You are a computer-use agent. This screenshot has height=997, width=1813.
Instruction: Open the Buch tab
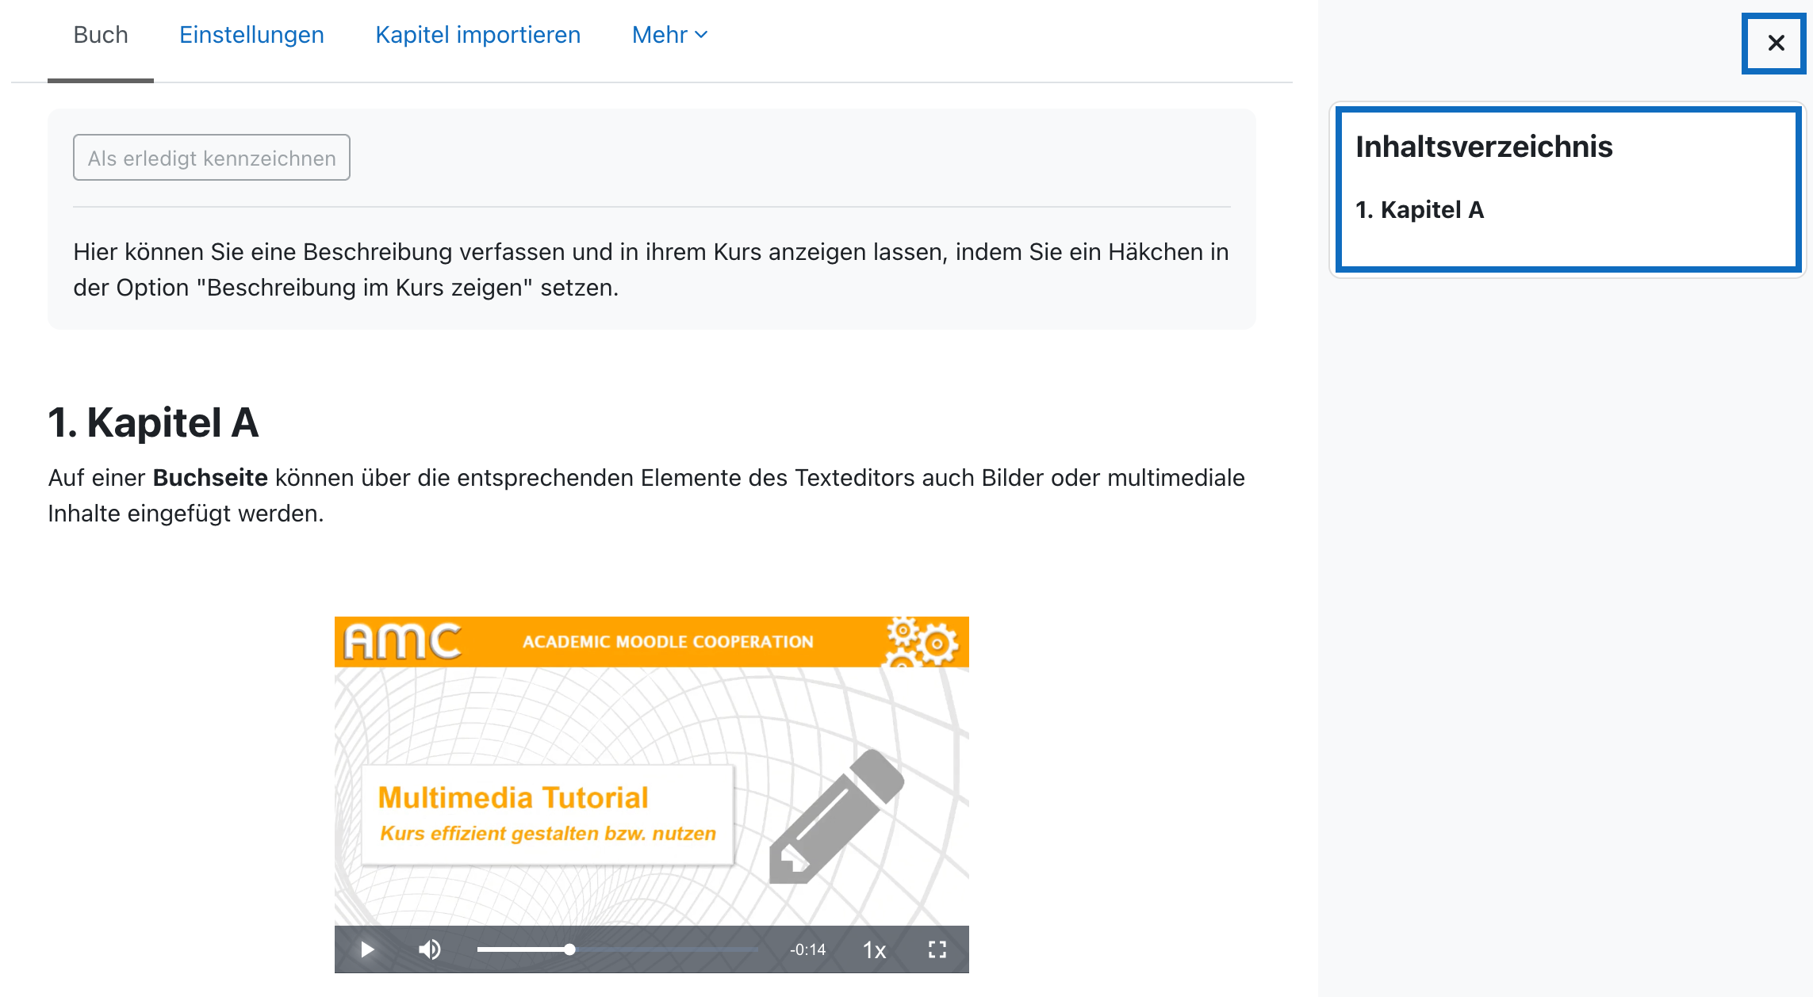pyautogui.click(x=101, y=35)
